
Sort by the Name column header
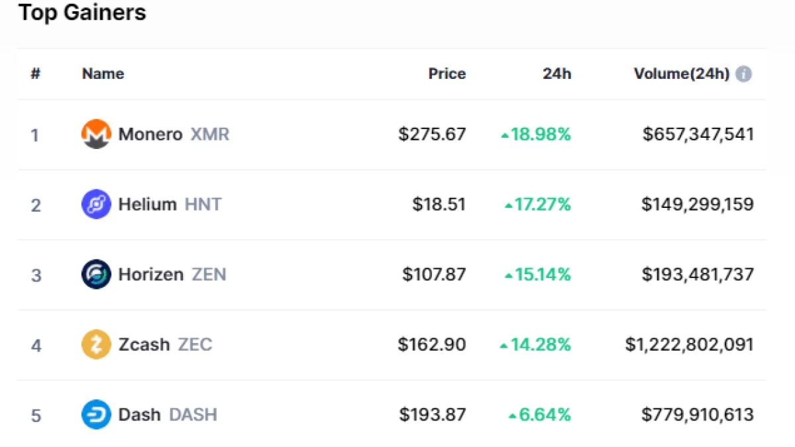[103, 74]
